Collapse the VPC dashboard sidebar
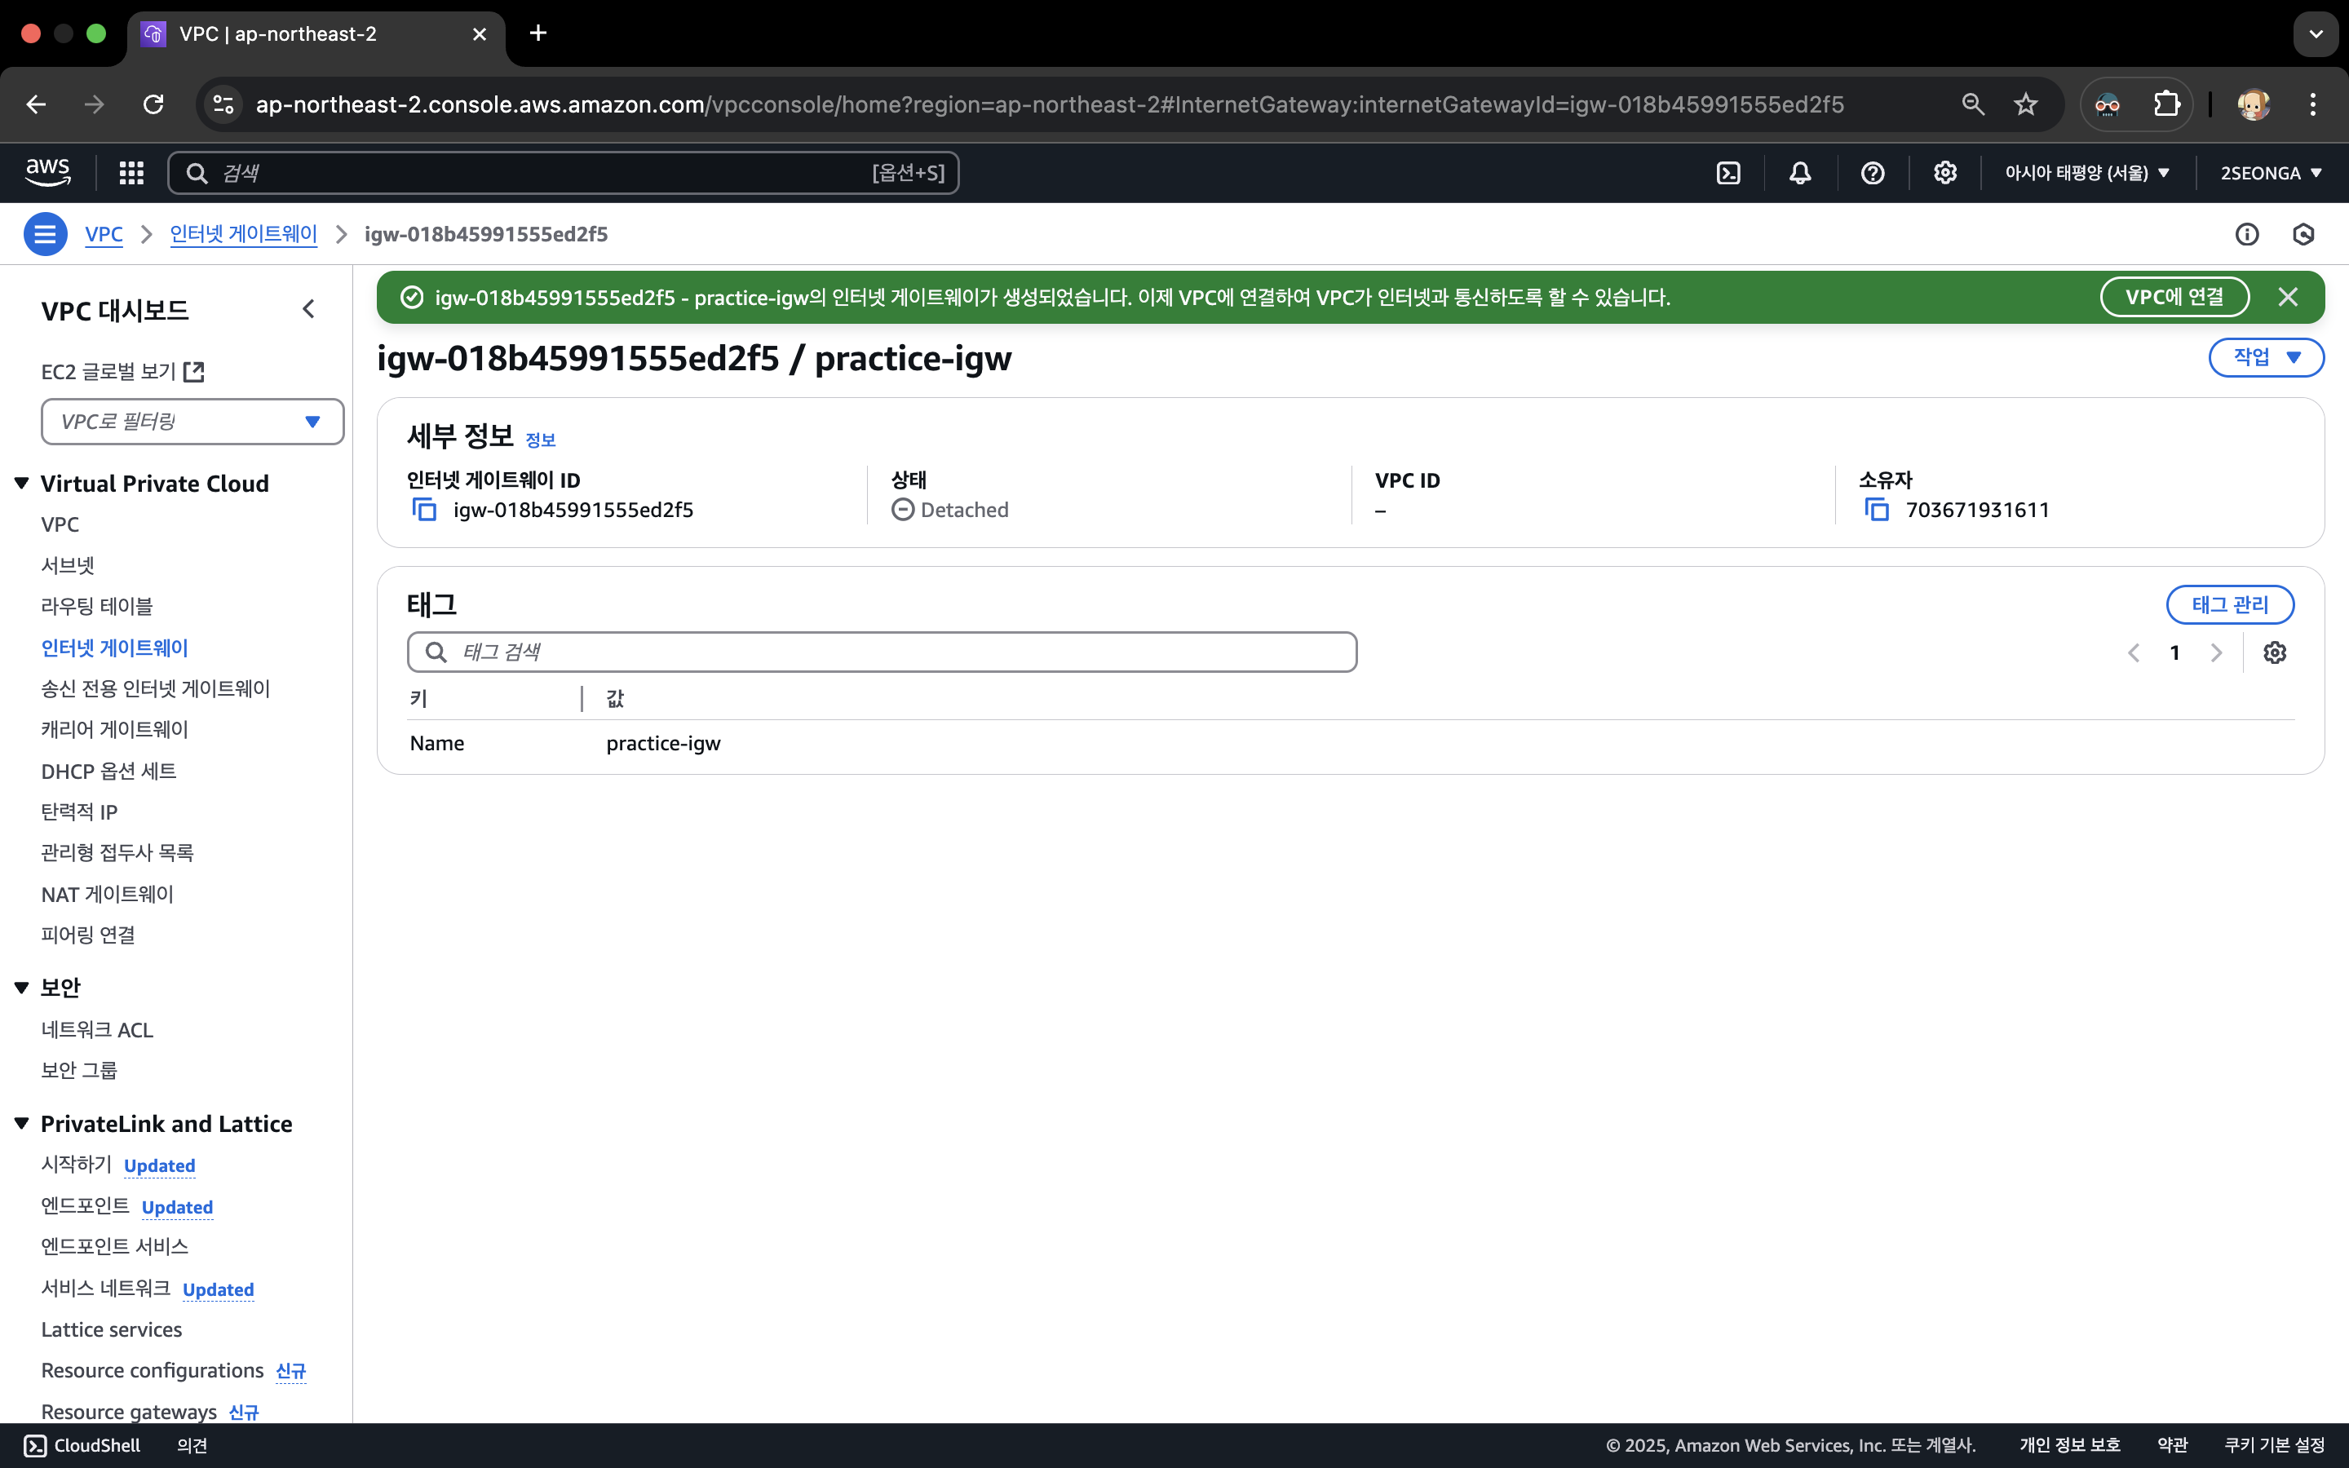 [308, 310]
